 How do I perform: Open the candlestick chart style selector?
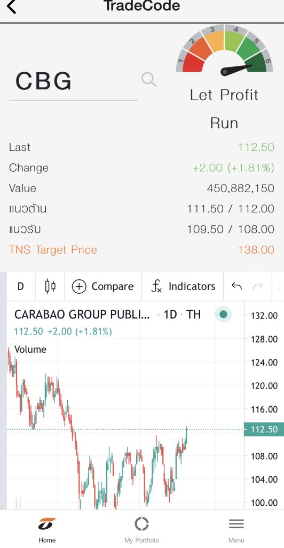pos(50,286)
